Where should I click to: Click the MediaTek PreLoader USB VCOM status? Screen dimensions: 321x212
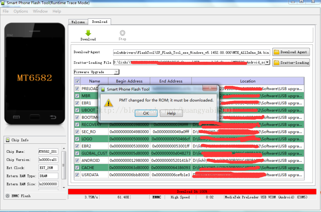(266, 197)
